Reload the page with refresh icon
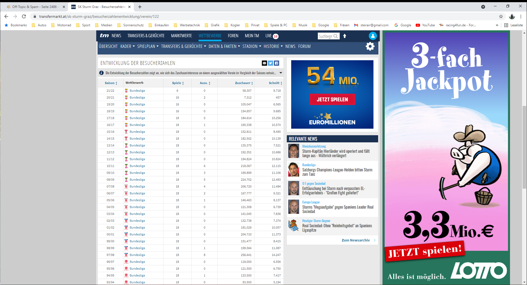 coord(24,16)
